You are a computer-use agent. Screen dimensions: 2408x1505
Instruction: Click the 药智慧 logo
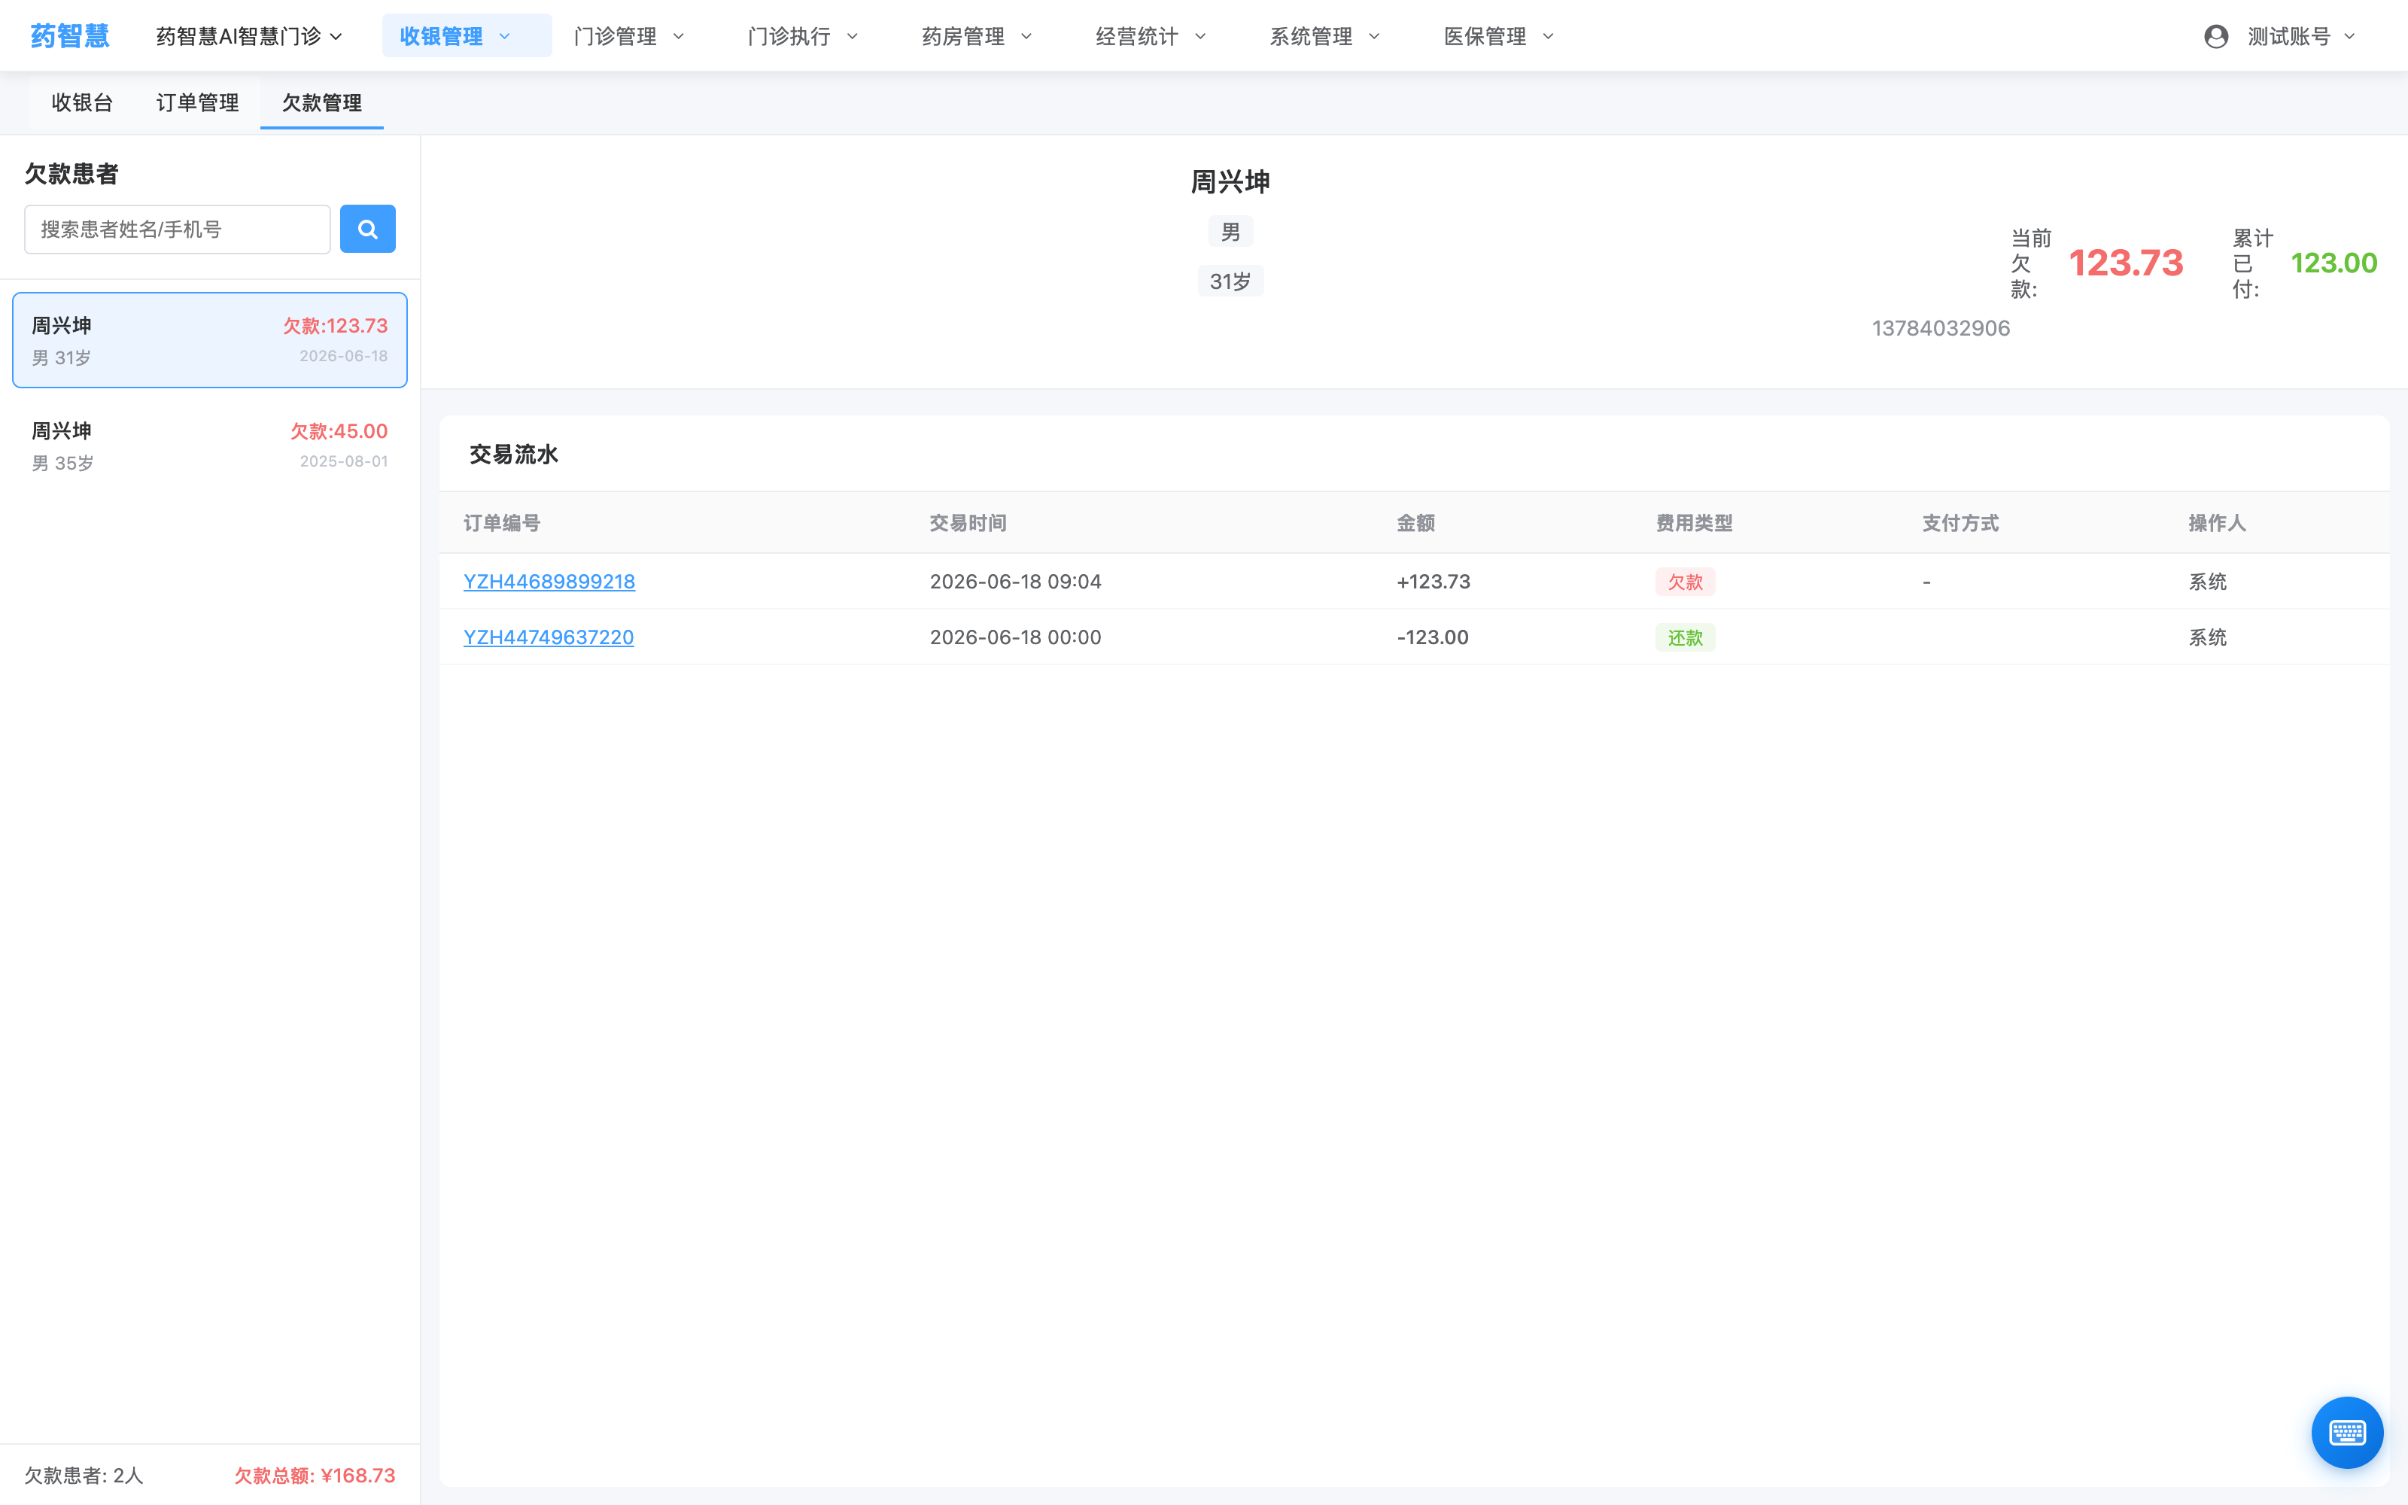click(70, 36)
